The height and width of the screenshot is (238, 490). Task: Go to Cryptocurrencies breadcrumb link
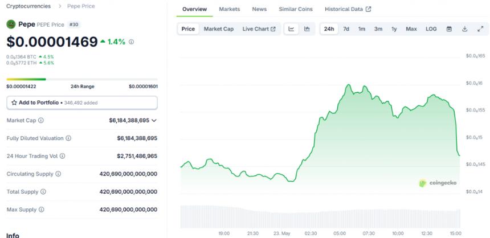pos(28,6)
